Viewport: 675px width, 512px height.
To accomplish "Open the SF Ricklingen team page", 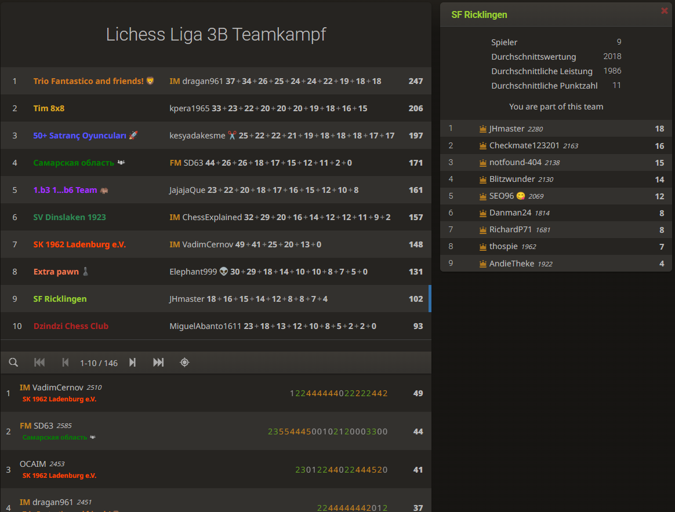I will point(60,298).
